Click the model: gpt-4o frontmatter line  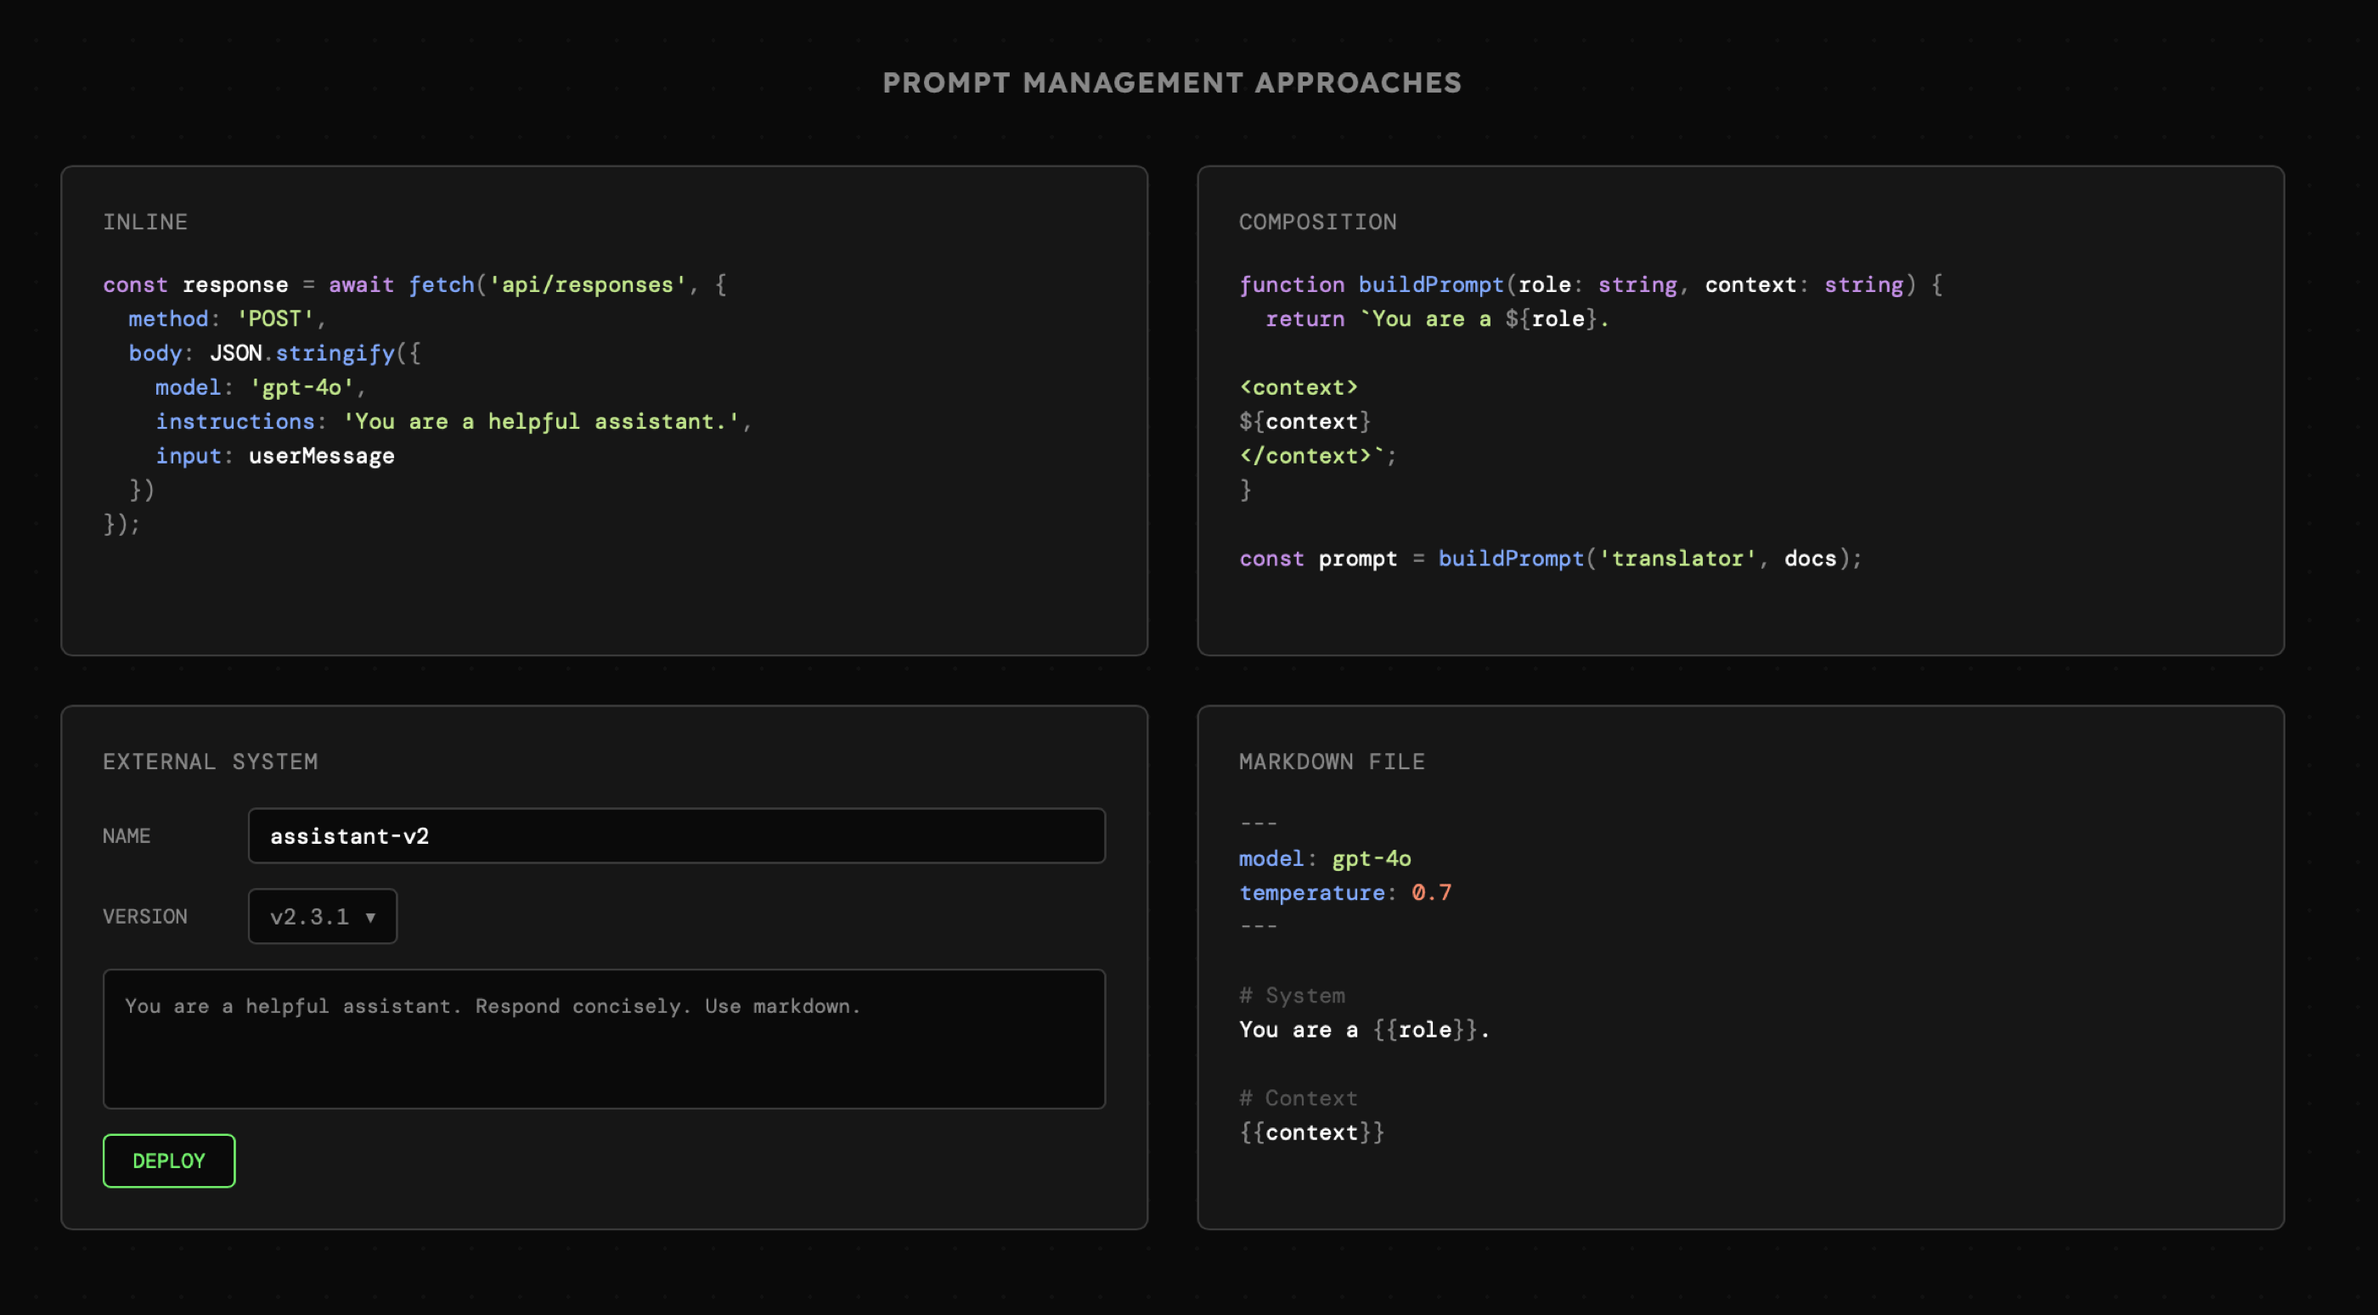pos(1324,859)
